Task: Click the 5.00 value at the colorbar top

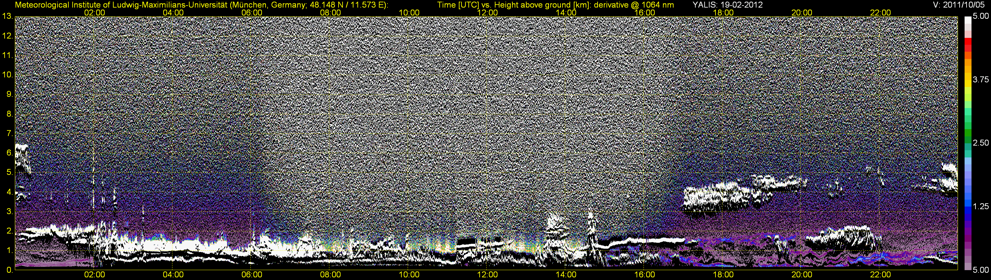Action: coord(981,16)
